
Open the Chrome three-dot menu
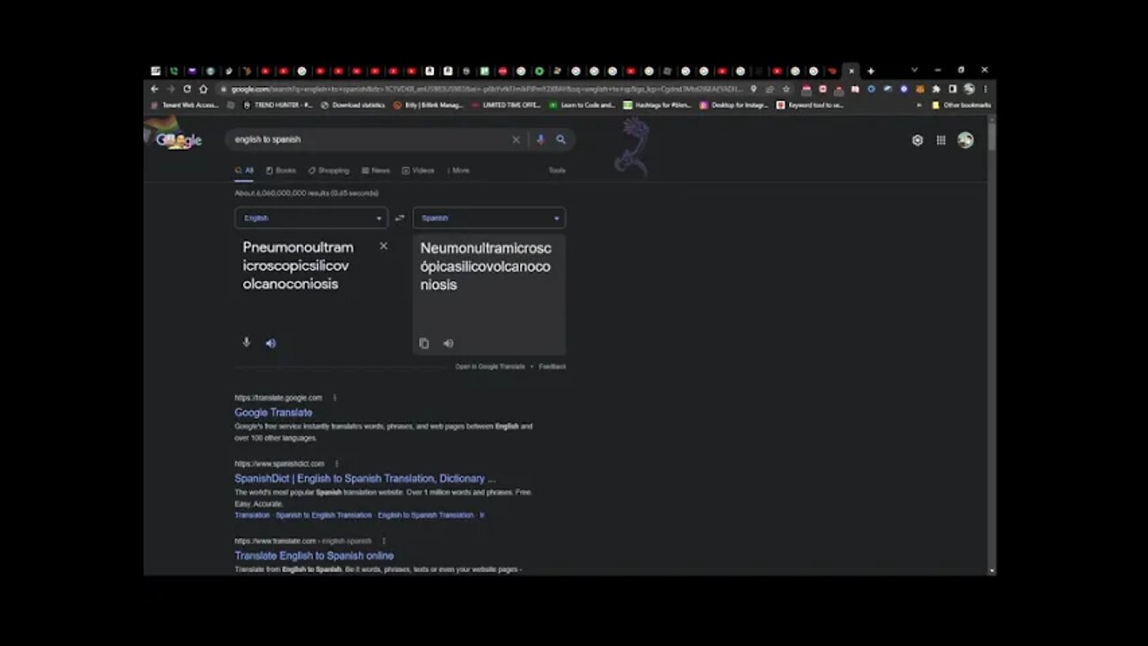click(985, 89)
